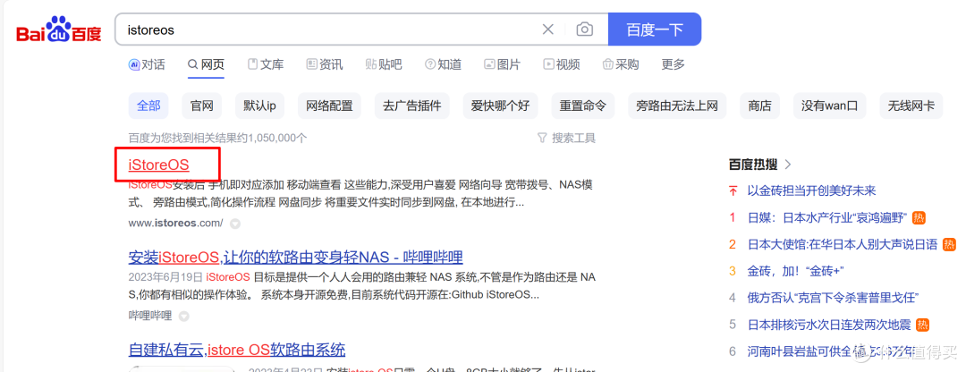966x372 pixels.
Task: Clear search text with X icon
Action: click(x=547, y=30)
